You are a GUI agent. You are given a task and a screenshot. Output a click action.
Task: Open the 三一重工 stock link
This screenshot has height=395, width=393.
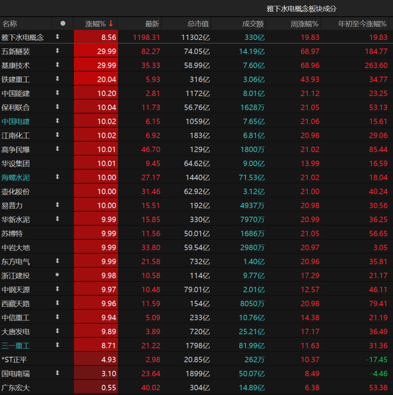(x=16, y=345)
